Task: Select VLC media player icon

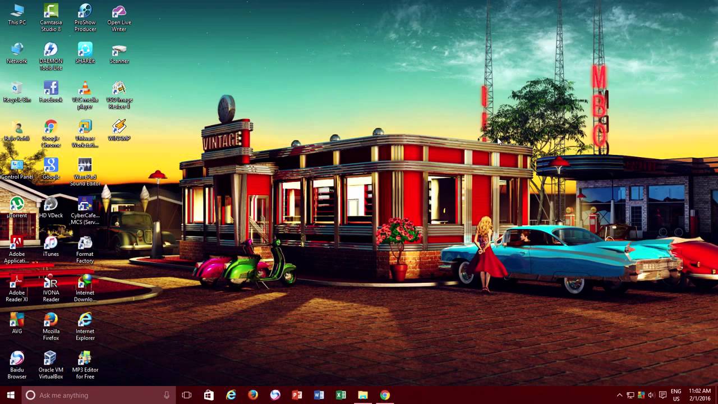Action: [85, 95]
